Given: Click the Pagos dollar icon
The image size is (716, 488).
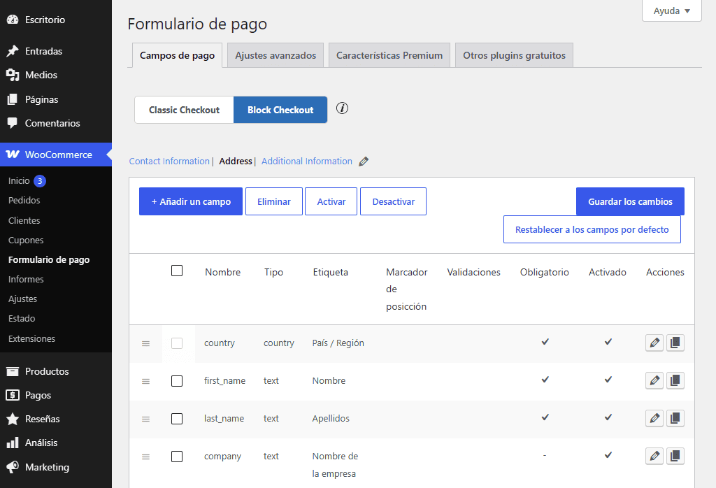Looking at the screenshot, I should (13, 395).
